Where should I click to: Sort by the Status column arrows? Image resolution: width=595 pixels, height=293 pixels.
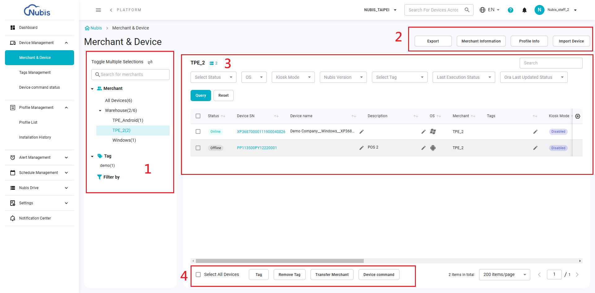[x=223, y=116]
